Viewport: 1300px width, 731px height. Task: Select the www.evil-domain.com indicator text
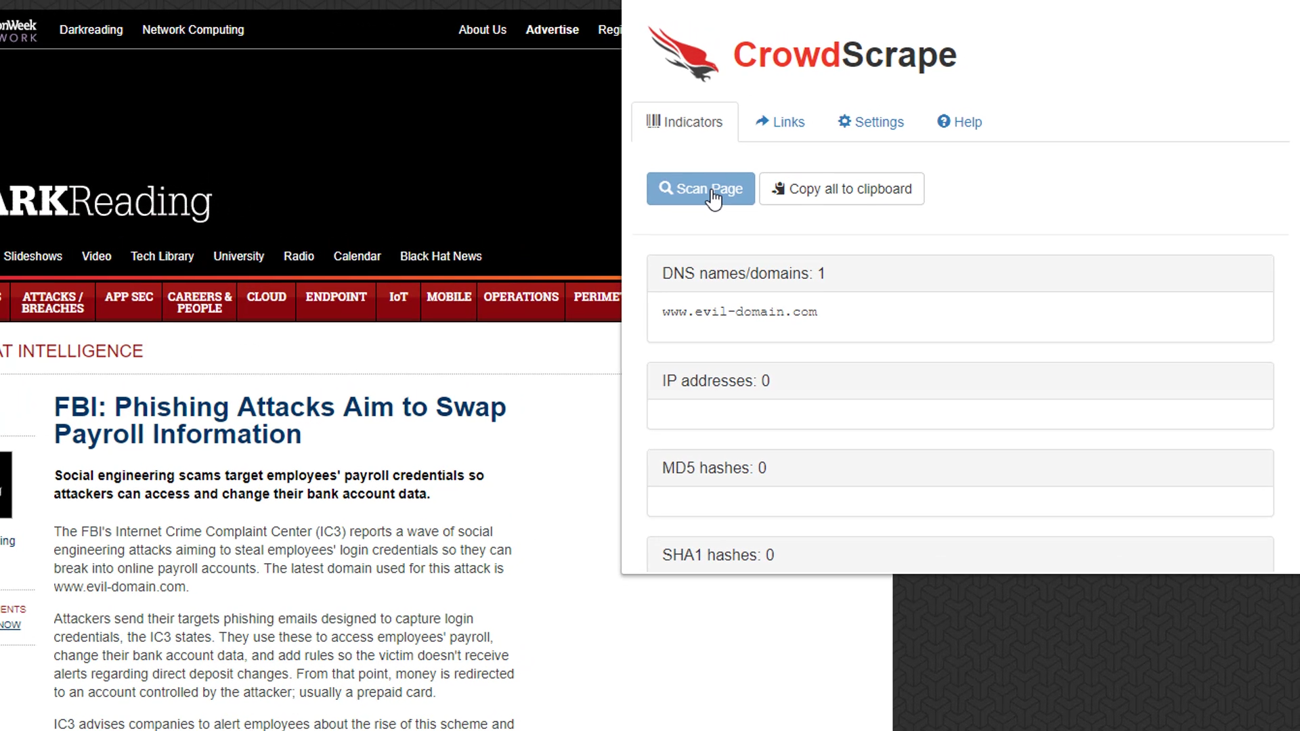[x=739, y=312]
